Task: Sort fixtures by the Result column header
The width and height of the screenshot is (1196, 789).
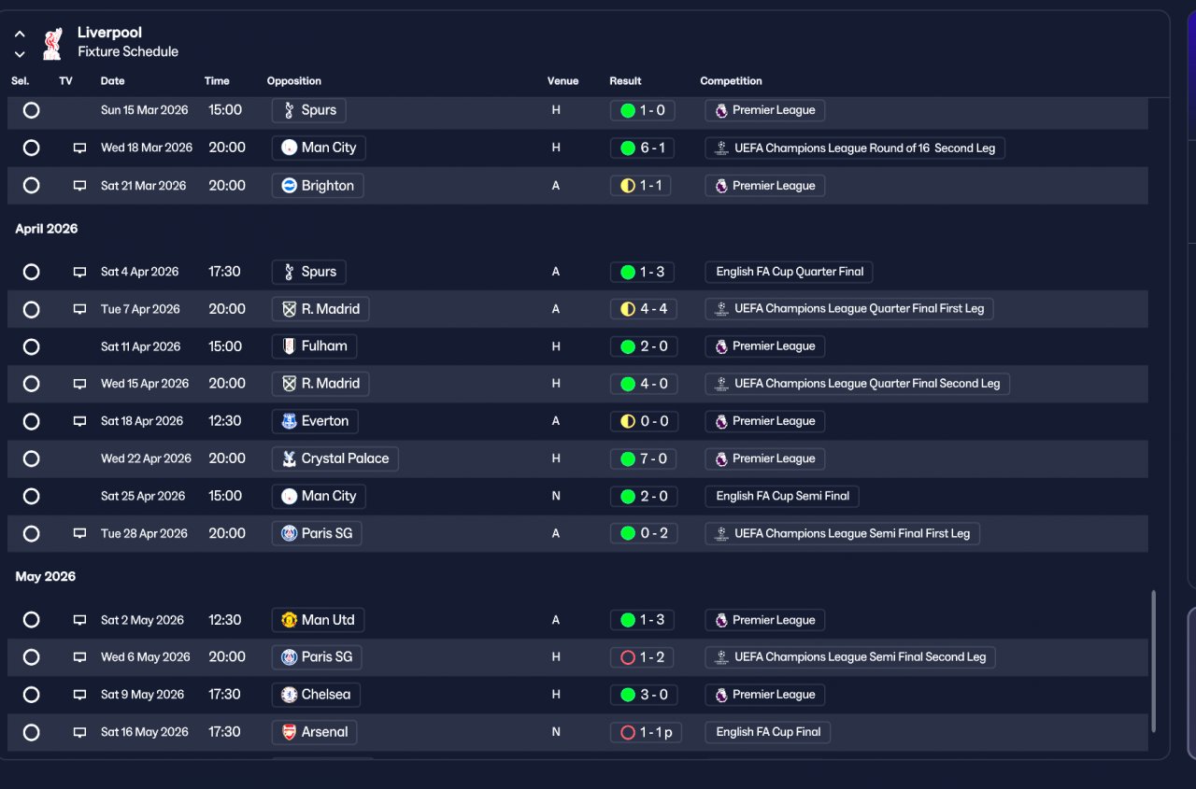Action: (625, 81)
